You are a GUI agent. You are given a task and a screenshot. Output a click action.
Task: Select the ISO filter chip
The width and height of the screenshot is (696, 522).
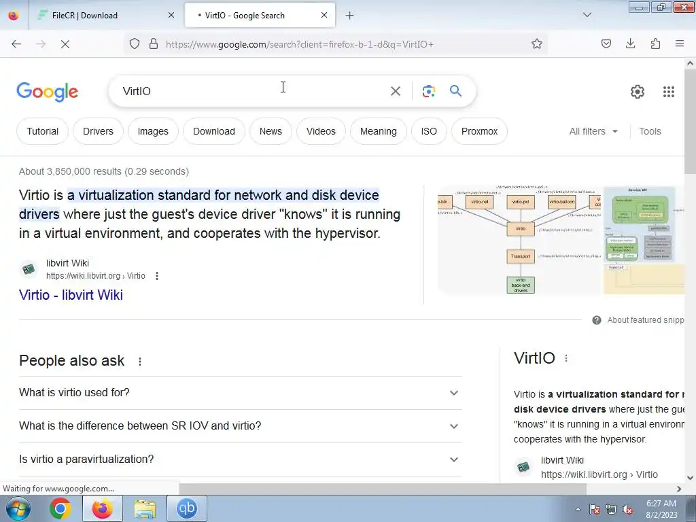point(429,131)
